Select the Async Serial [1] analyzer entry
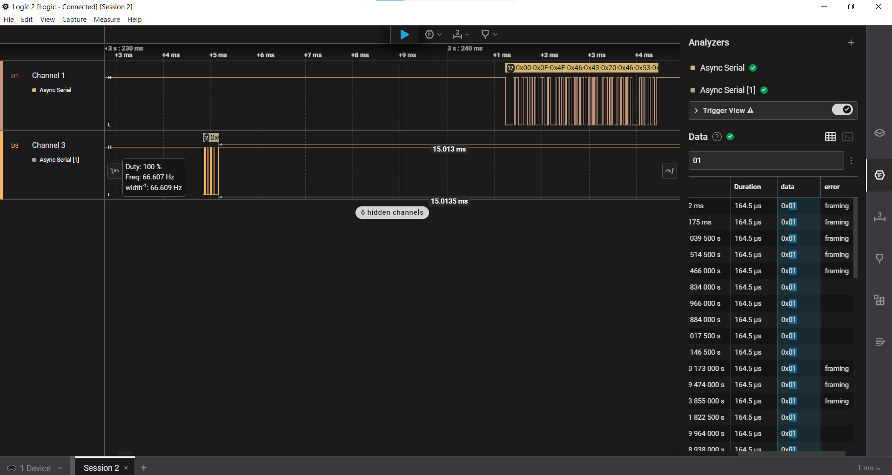892x475 pixels. [727, 90]
